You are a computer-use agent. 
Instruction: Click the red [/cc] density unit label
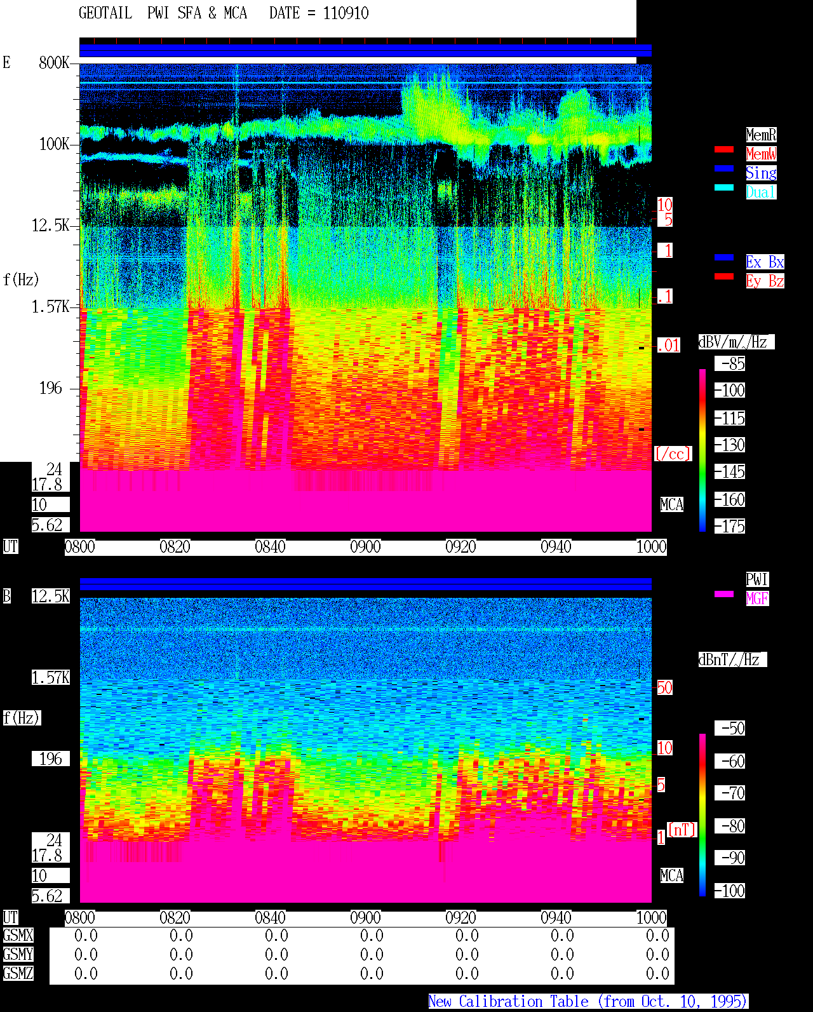pos(673,454)
